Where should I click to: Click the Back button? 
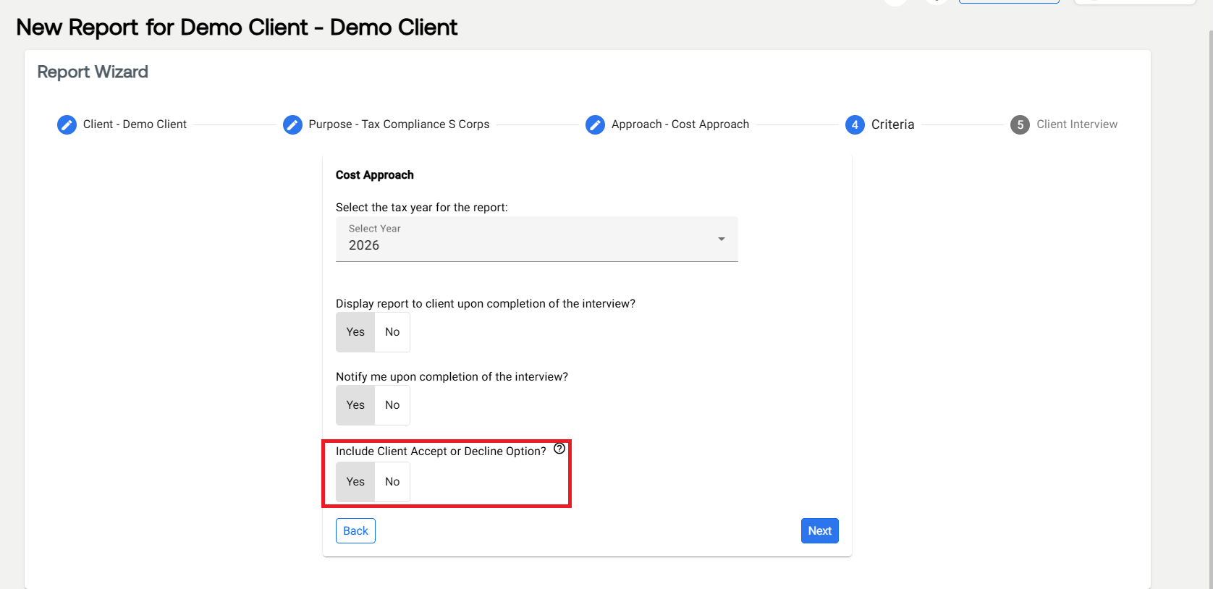coord(355,530)
